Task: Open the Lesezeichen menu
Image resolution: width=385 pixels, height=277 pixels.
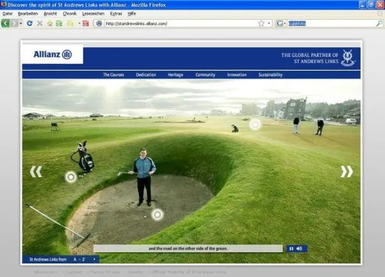Action: (93, 14)
